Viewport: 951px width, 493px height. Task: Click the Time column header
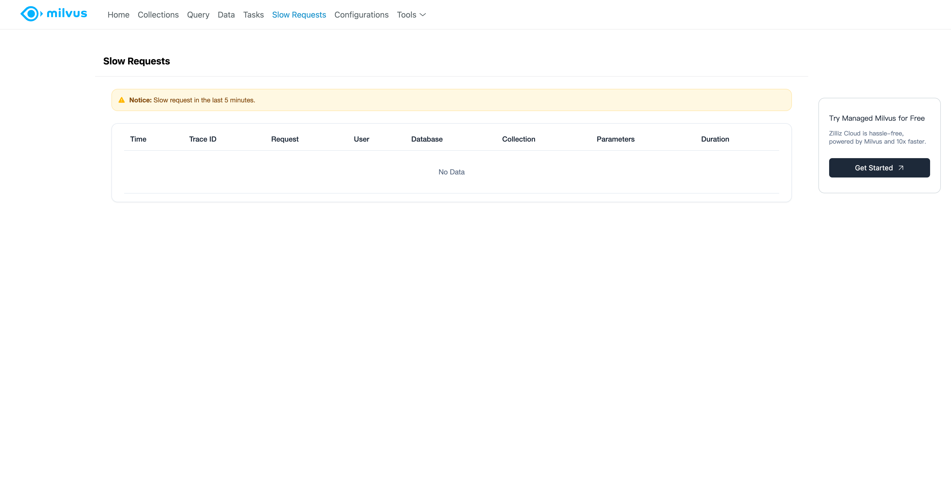pos(138,139)
